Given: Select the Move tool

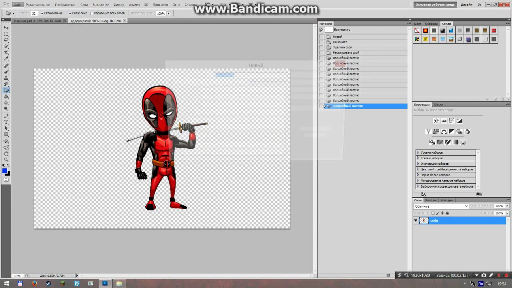Looking at the screenshot, I should point(6,28).
